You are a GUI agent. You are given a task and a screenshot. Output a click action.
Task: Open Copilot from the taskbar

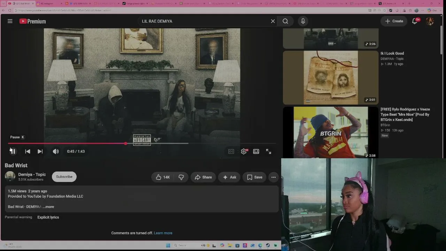tap(222, 245)
